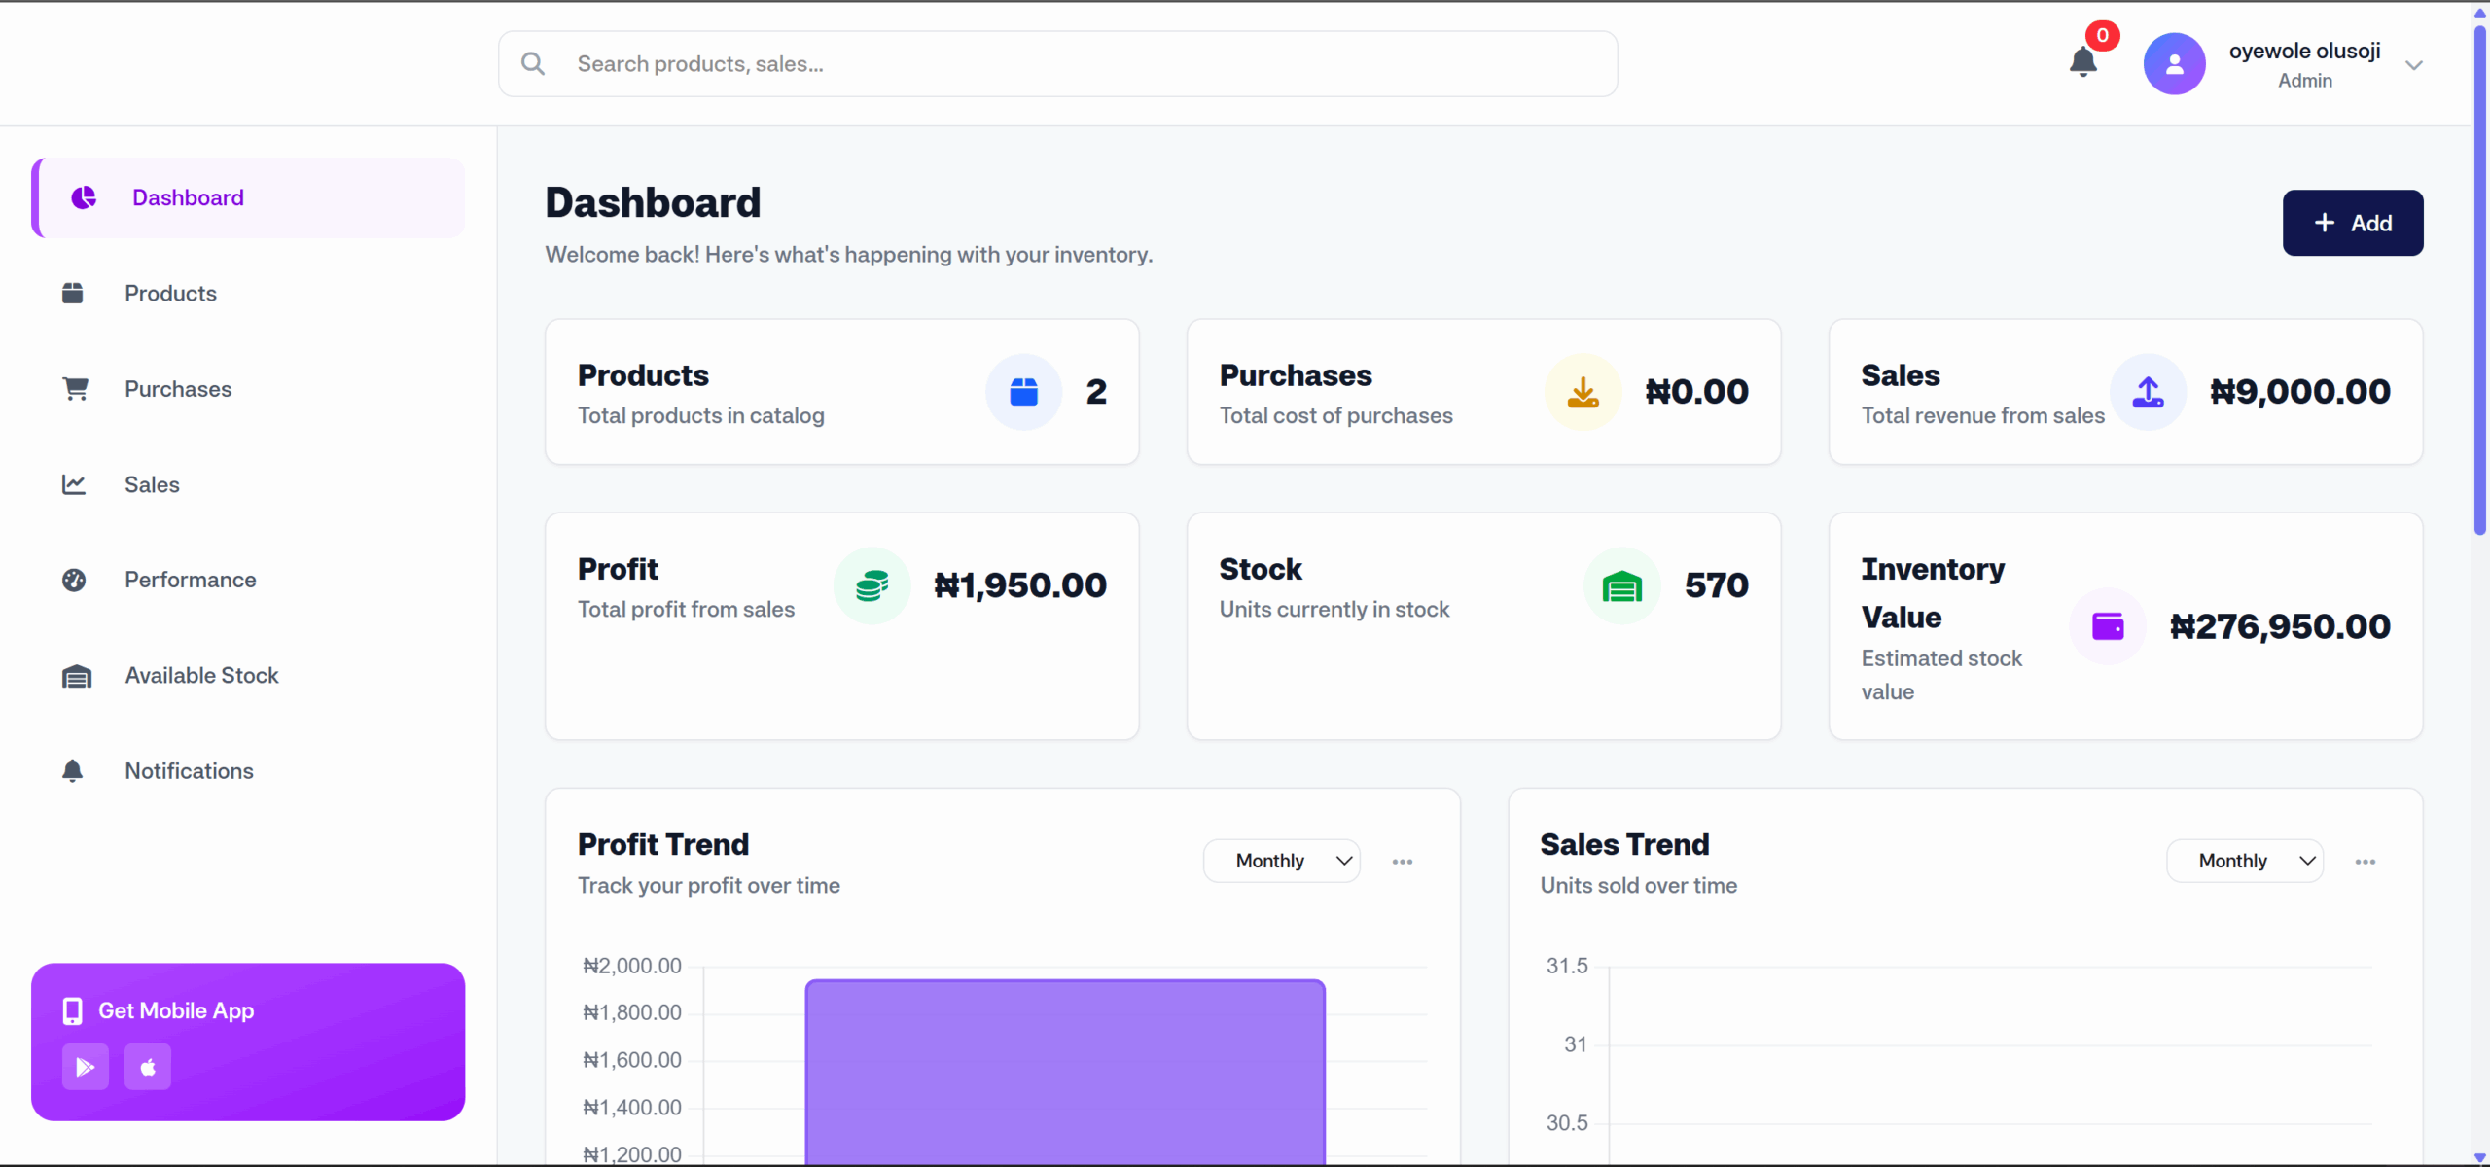Open Sales Trend more options menu

click(x=2365, y=862)
